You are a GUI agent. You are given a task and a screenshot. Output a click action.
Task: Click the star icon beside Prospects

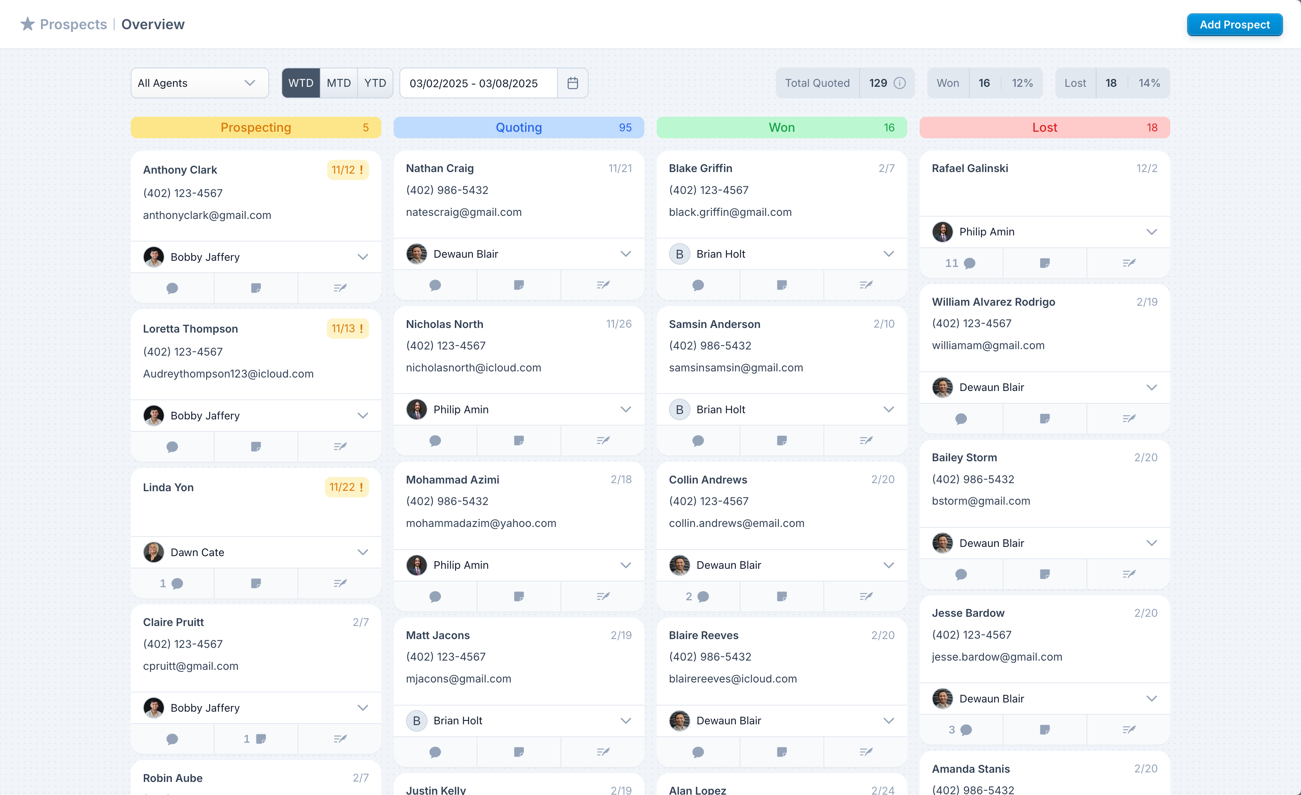27,24
